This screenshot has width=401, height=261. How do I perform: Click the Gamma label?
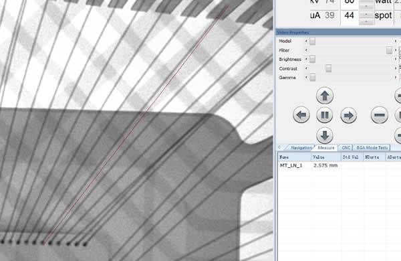(287, 78)
